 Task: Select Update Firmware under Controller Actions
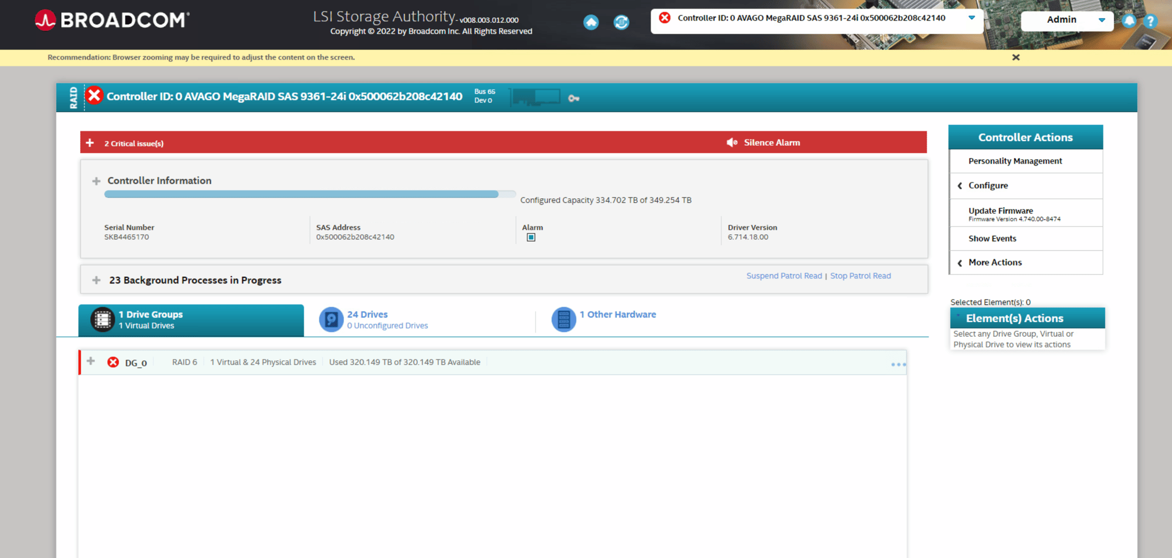[1001, 210]
